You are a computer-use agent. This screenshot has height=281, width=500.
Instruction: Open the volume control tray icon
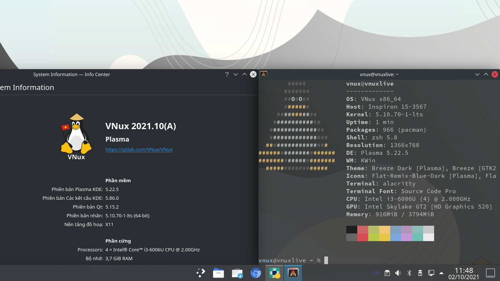point(398,273)
